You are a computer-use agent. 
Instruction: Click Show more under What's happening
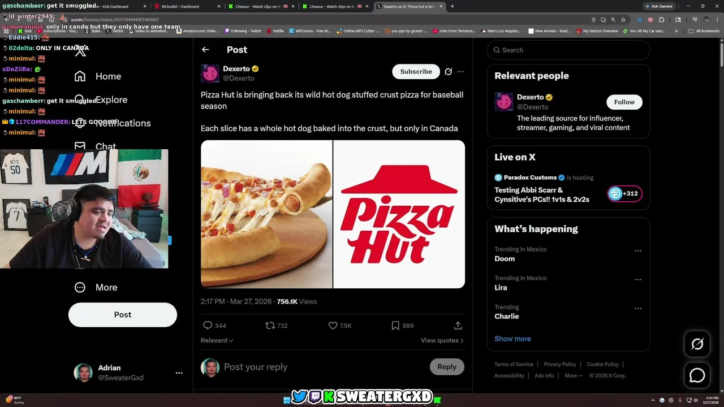pyautogui.click(x=512, y=339)
